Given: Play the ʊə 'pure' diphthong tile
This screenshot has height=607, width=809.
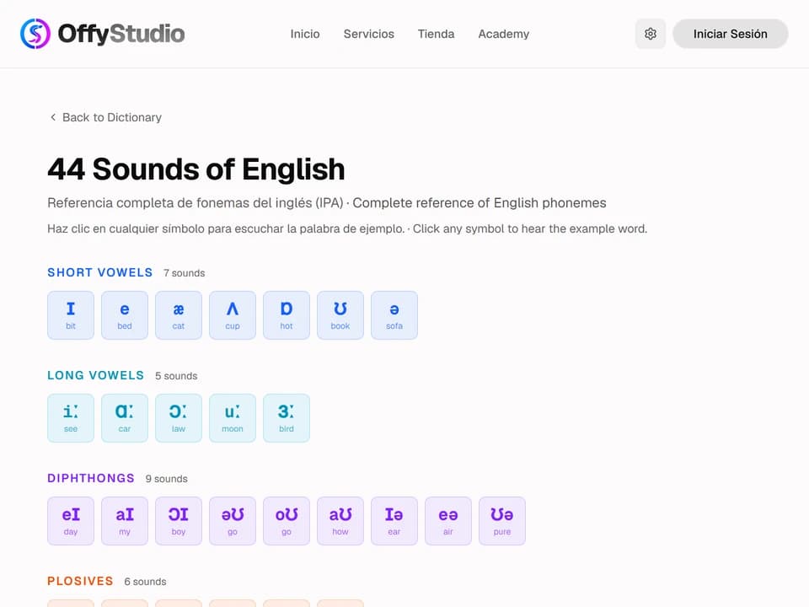Looking at the screenshot, I should click(x=502, y=521).
